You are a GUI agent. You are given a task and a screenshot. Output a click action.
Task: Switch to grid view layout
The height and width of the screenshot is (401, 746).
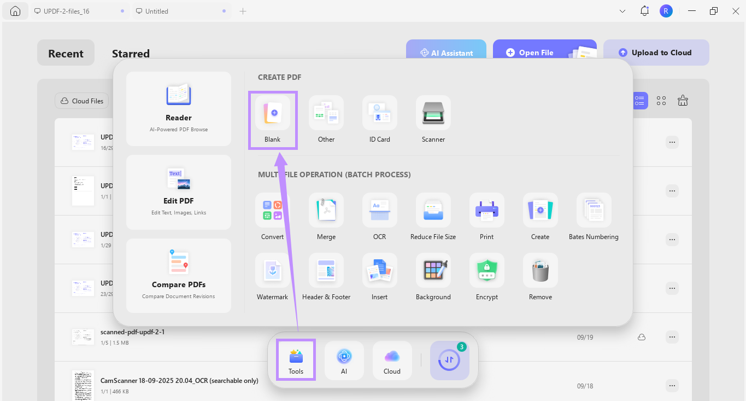click(x=661, y=100)
